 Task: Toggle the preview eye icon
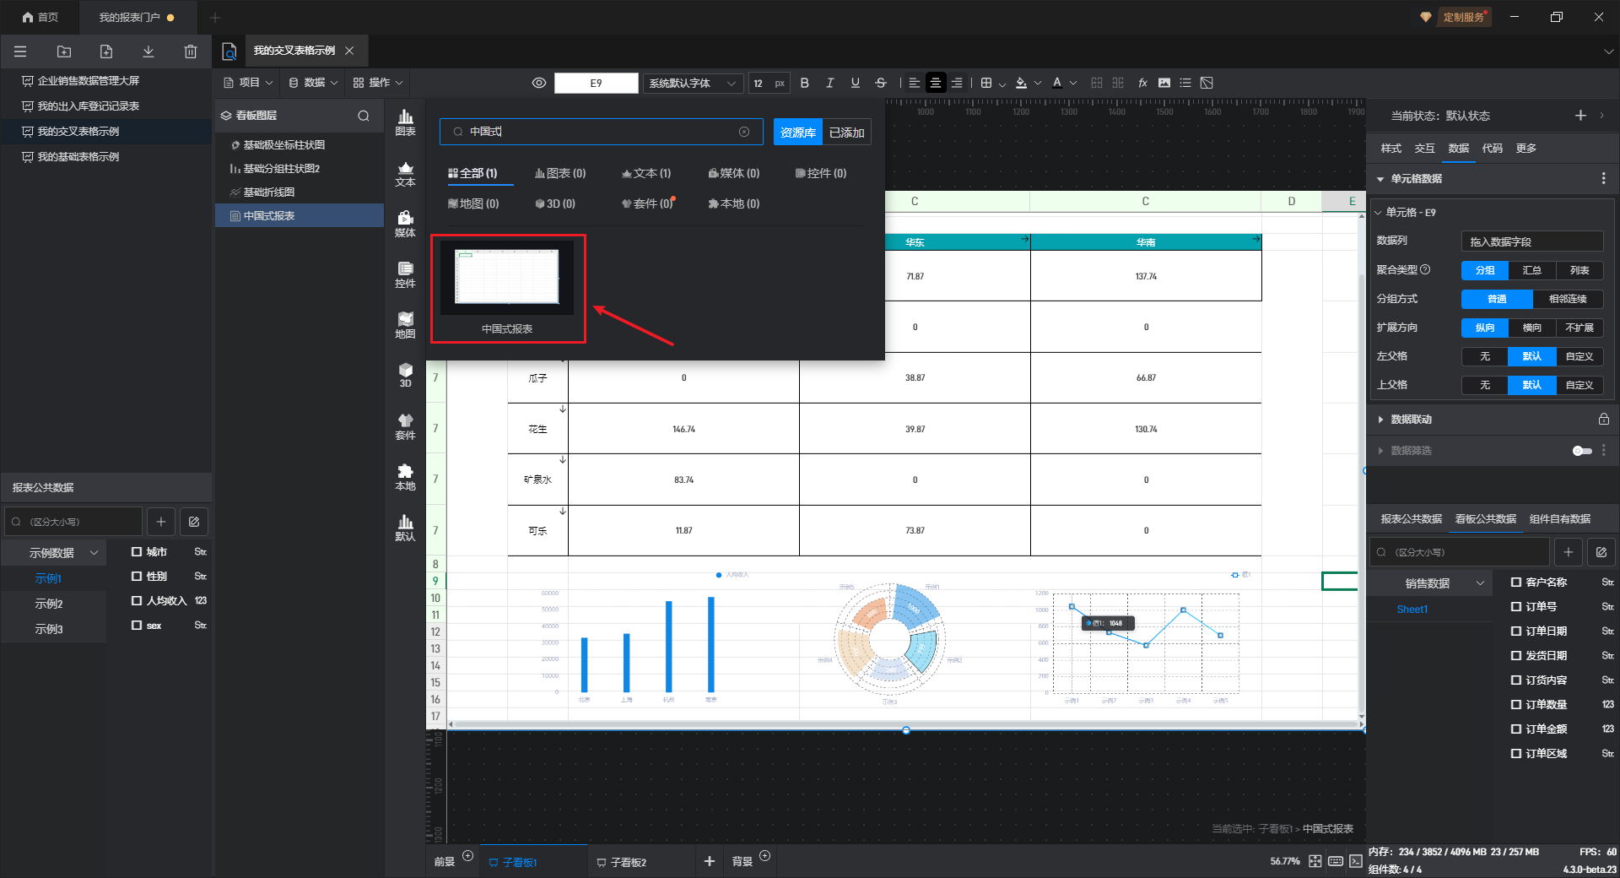[539, 83]
